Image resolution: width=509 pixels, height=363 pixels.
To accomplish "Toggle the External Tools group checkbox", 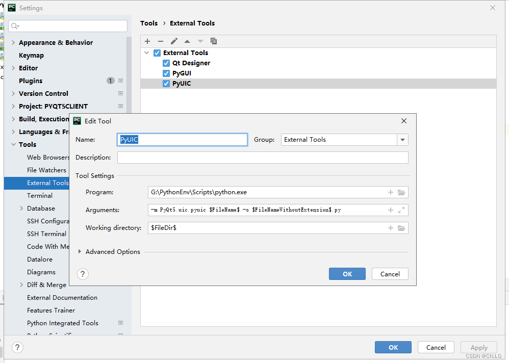I will [x=157, y=53].
